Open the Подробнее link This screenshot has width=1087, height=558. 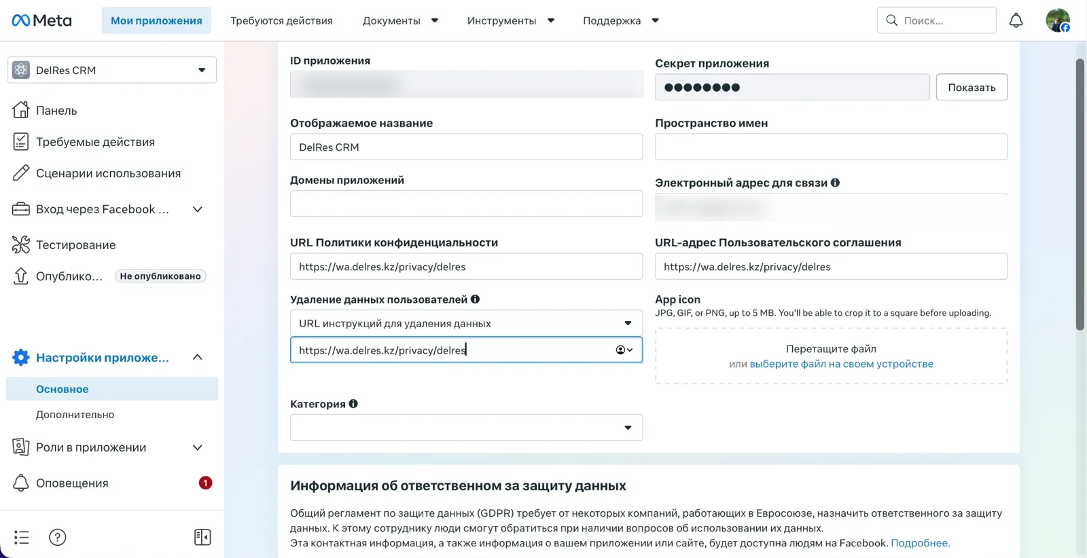pyautogui.click(x=920, y=543)
